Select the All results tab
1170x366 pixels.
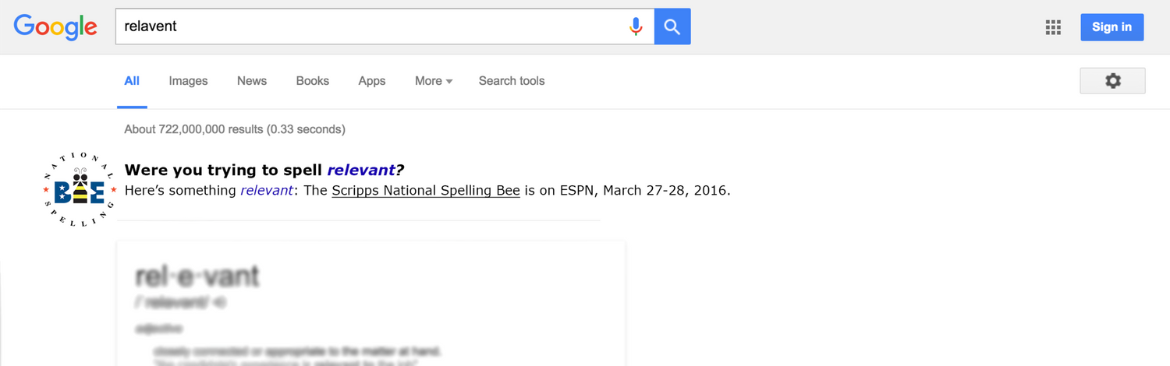pos(132,81)
